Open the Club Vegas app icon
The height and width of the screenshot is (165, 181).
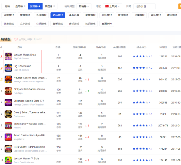8,149
